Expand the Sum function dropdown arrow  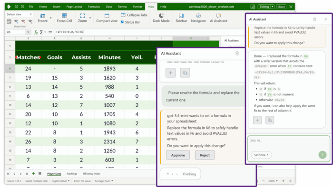[45, 32]
